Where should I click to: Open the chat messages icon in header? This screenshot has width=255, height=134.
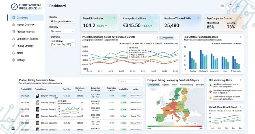click(222, 6)
